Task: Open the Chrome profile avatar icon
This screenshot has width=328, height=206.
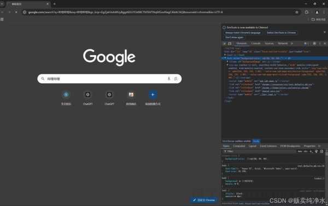Action: pos(317,12)
